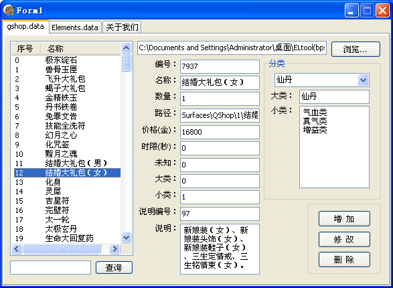Click the Form1 application icon in title bar
393x288 pixels.
pyautogui.click(x=9, y=10)
